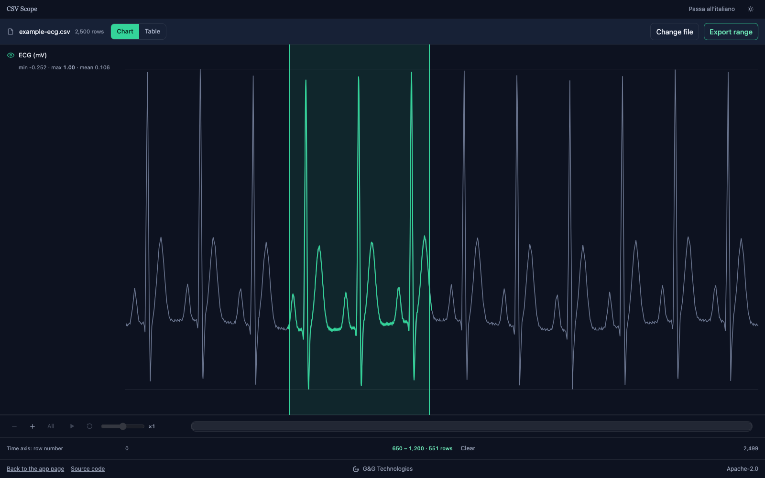Screen dimensions: 765x478
Task: Click the min/max/mean statistics text
Action: point(64,67)
